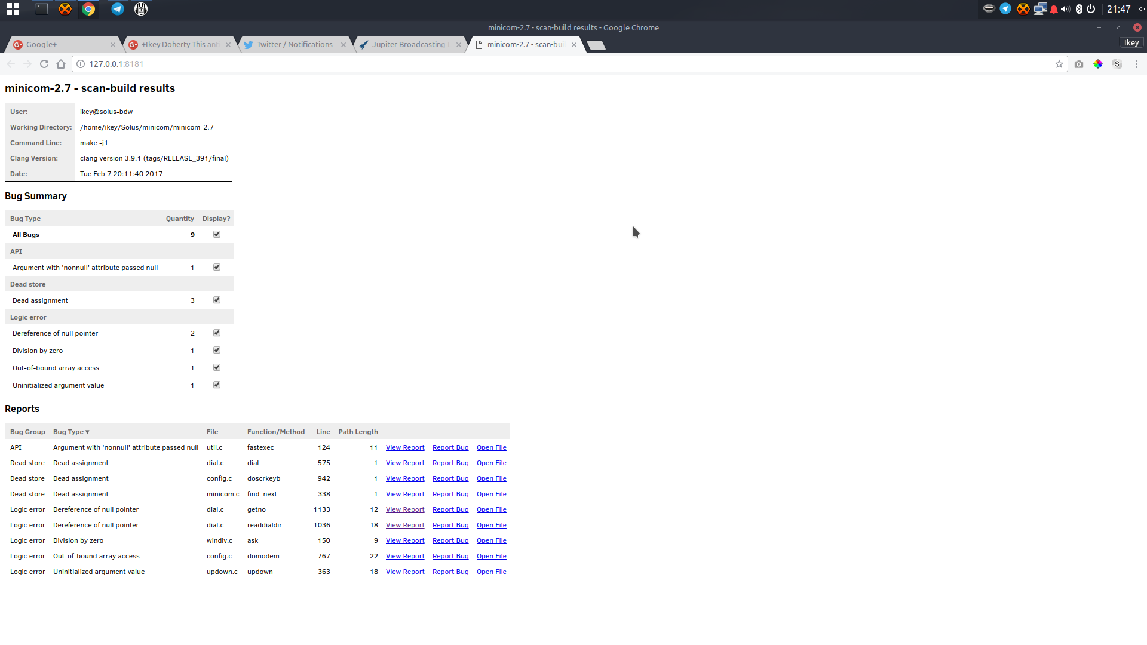The height and width of the screenshot is (645, 1147).
Task: Bookmark this page with the star icon
Action: [1059, 64]
